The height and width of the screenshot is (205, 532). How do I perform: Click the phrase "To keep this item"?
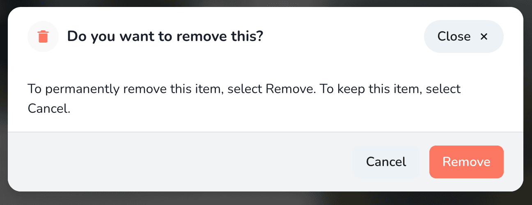tap(368, 89)
